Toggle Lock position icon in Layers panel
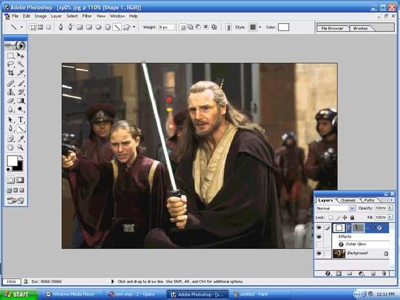 [345, 217]
